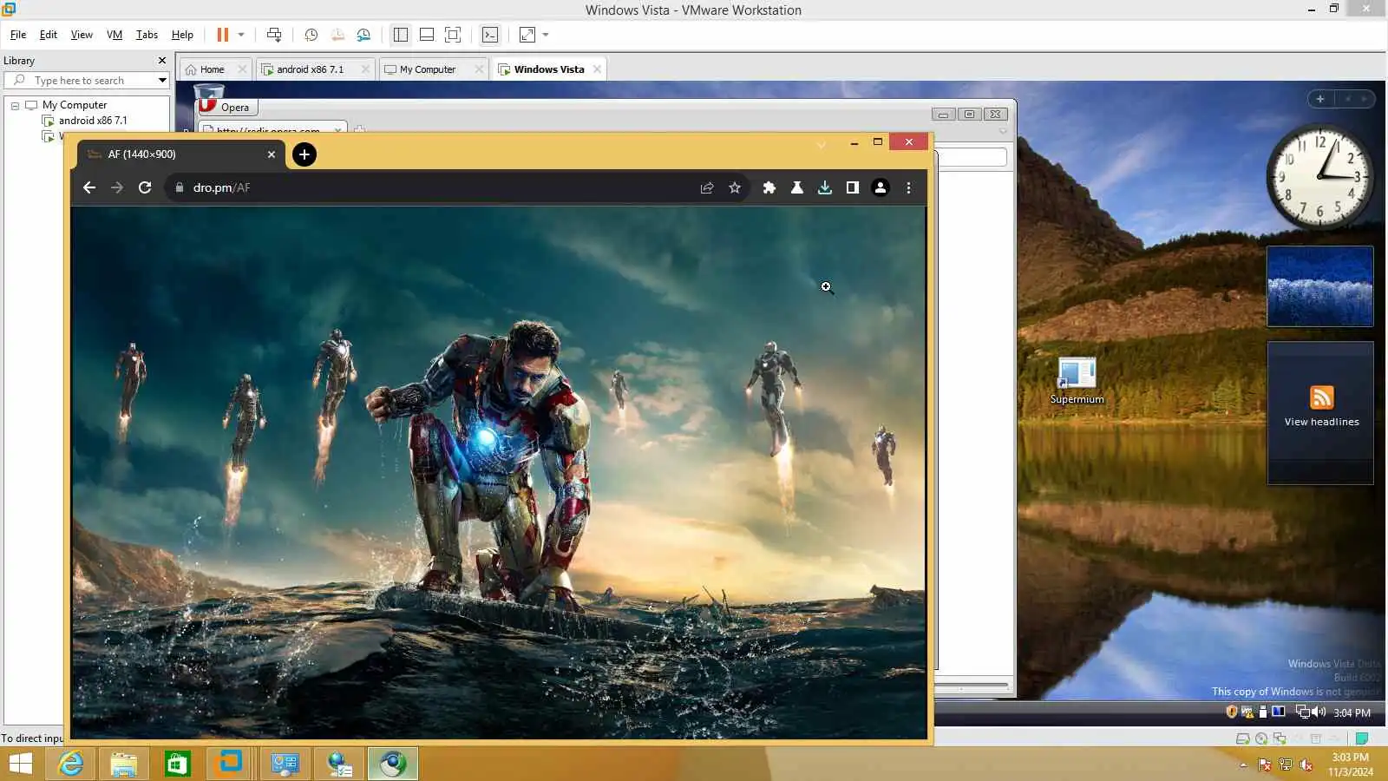
Task: Click the VMware network adapter status icon
Action: pyautogui.click(x=1279, y=738)
